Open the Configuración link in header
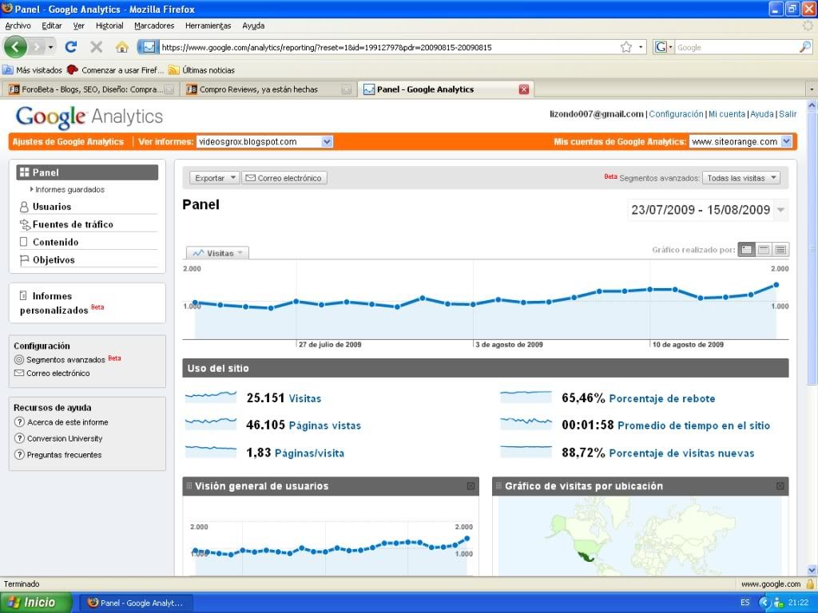818x613 pixels. click(676, 114)
